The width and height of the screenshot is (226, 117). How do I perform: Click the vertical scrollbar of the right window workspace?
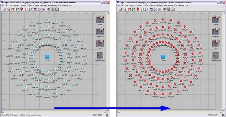[223, 61]
